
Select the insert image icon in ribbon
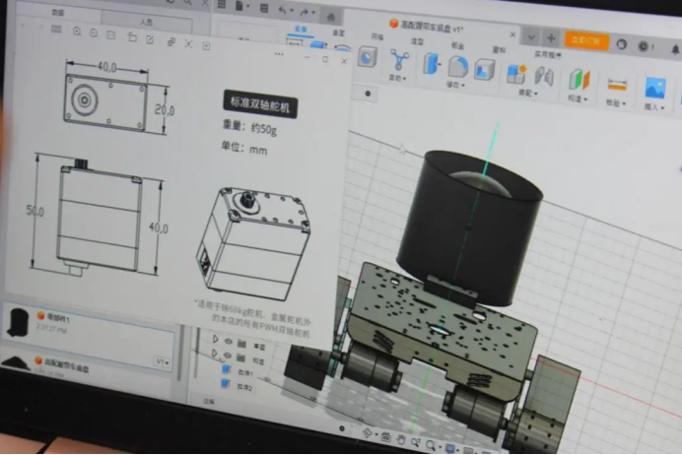tap(655, 88)
